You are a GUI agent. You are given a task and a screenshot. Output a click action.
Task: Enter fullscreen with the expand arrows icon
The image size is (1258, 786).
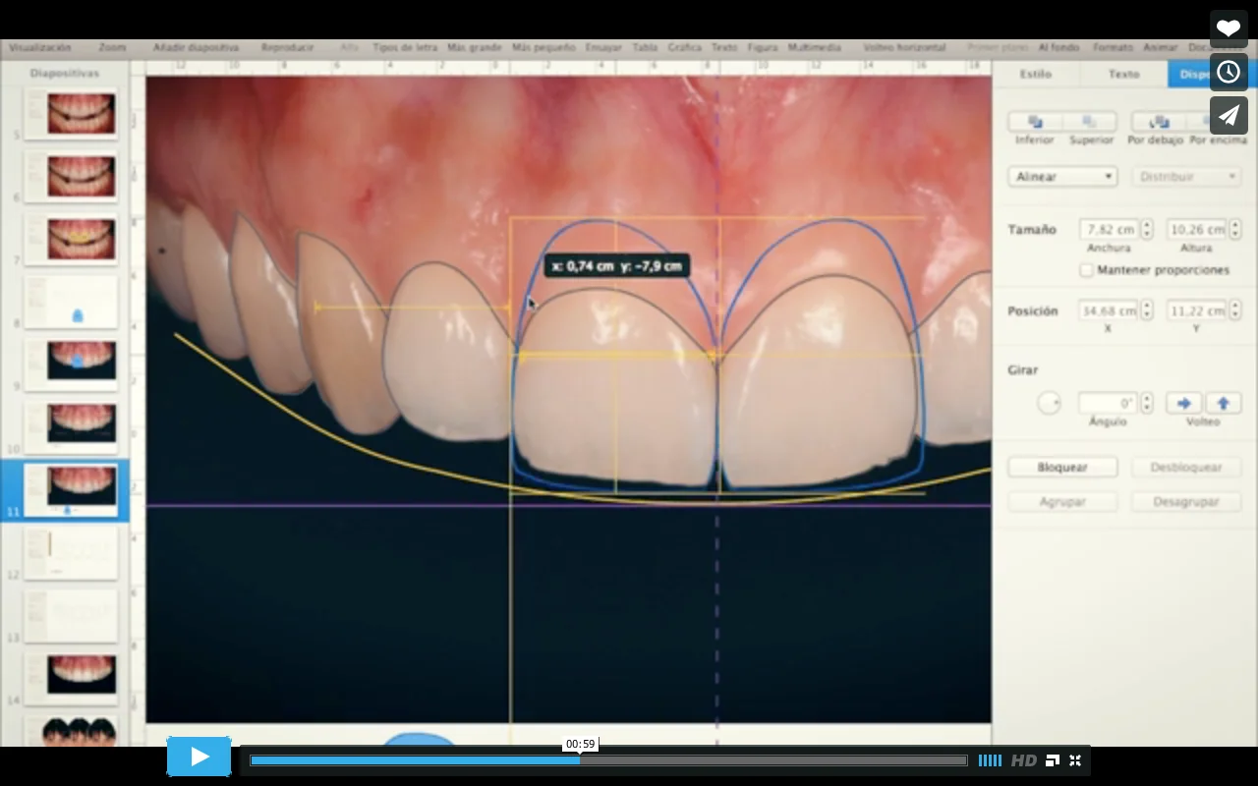[1075, 760]
